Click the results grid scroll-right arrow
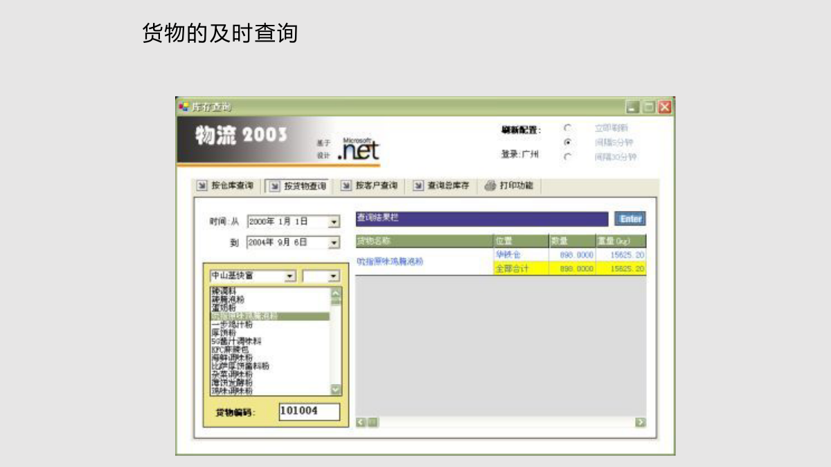The image size is (831, 467). coord(641,422)
